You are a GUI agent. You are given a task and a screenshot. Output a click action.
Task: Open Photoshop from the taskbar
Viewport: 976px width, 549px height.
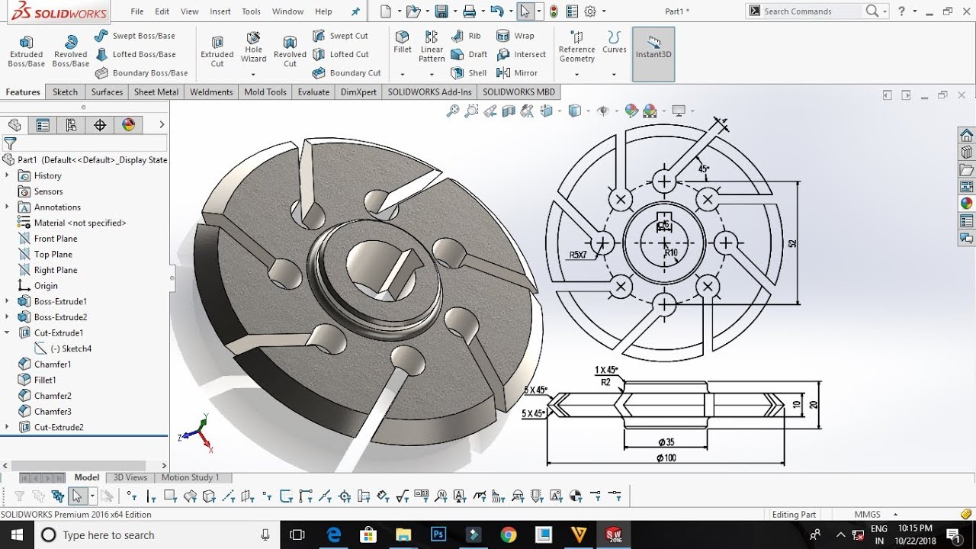tap(438, 535)
